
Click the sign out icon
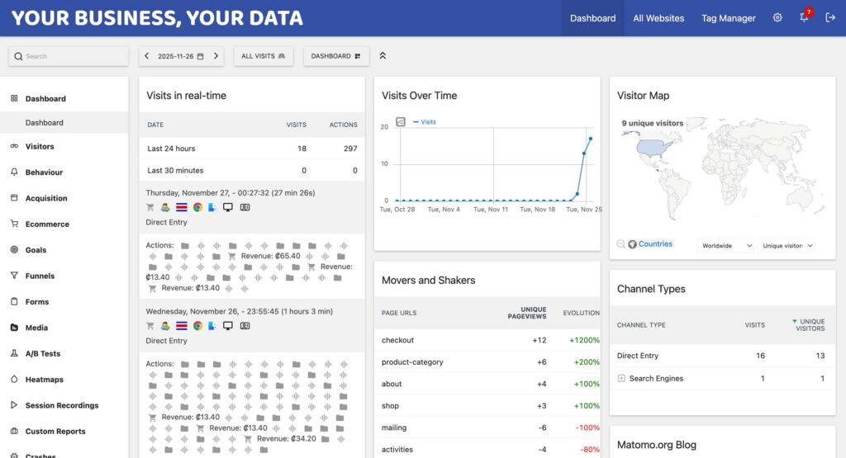(830, 18)
